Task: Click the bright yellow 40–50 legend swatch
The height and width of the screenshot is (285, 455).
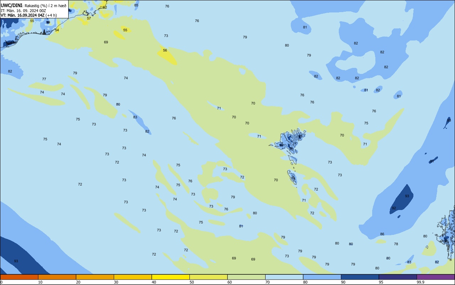Action: tap(171, 277)
